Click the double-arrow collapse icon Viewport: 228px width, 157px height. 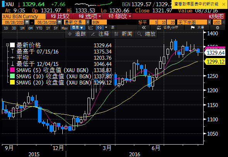pyautogui.click(x=144, y=28)
